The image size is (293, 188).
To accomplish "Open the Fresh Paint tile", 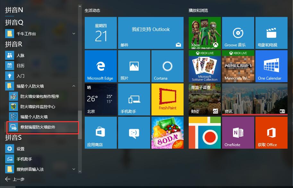I will click(168, 99).
